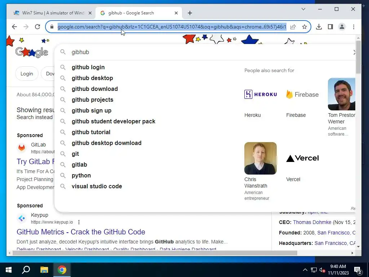
Task: Open the Vercel logo thumbnail
Action: coord(302,158)
